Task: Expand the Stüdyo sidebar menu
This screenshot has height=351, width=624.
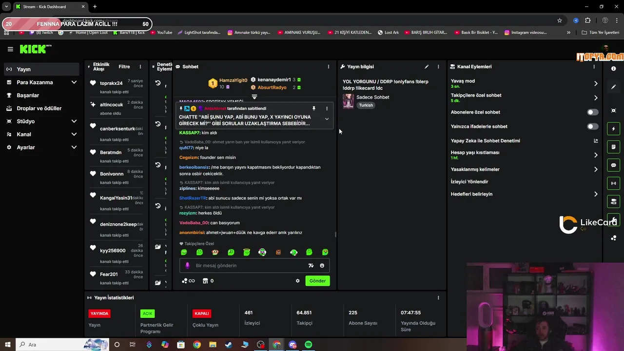Action: click(x=41, y=121)
